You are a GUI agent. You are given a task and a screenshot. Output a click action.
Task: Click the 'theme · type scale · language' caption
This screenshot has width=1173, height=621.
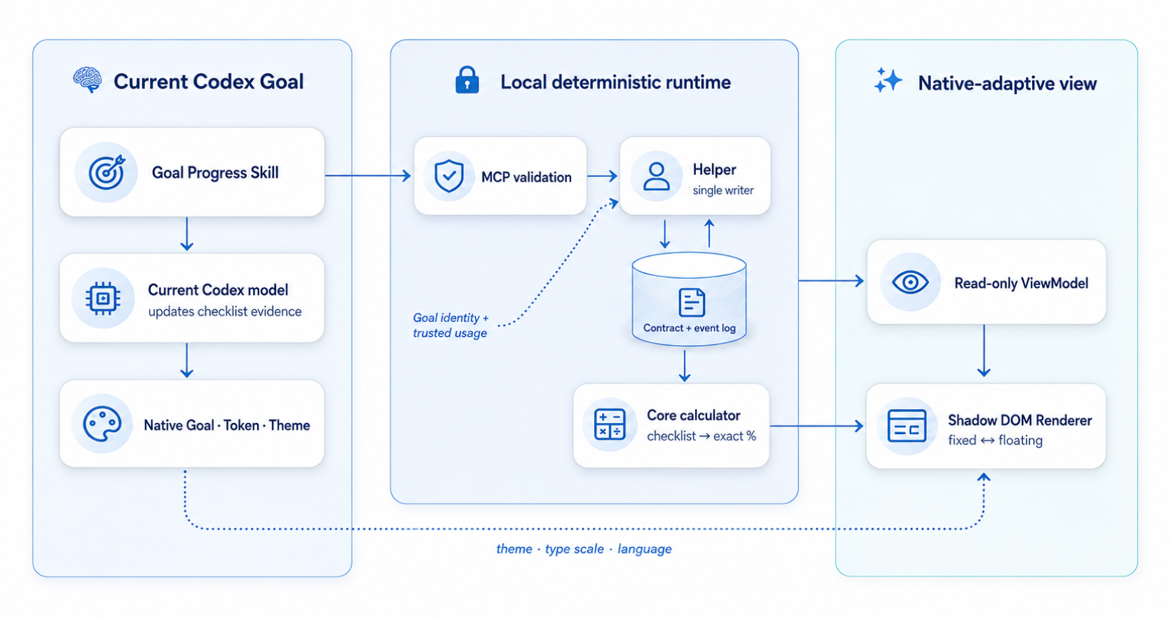pos(584,549)
